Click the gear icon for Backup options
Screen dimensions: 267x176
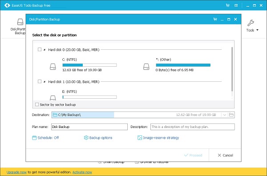(86, 138)
